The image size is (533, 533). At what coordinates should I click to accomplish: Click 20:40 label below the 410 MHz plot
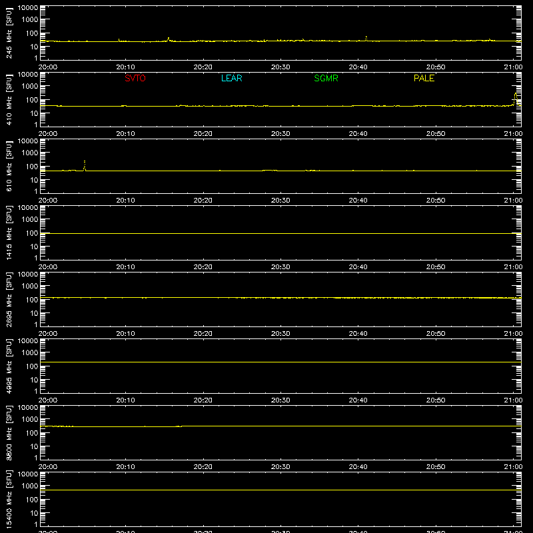pos(358,134)
